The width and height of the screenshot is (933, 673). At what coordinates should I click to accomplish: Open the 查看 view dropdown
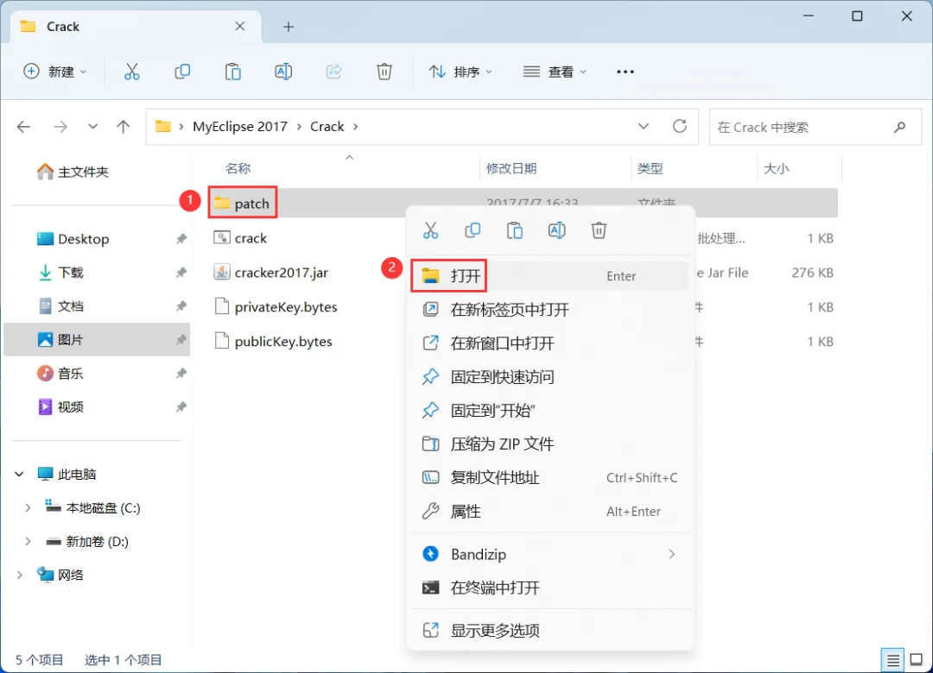pos(555,72)
